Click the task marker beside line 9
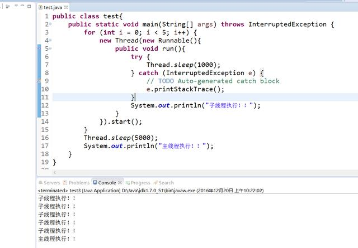Image resolution: width=358 pixels, height=248 pixels. point(39,81)
